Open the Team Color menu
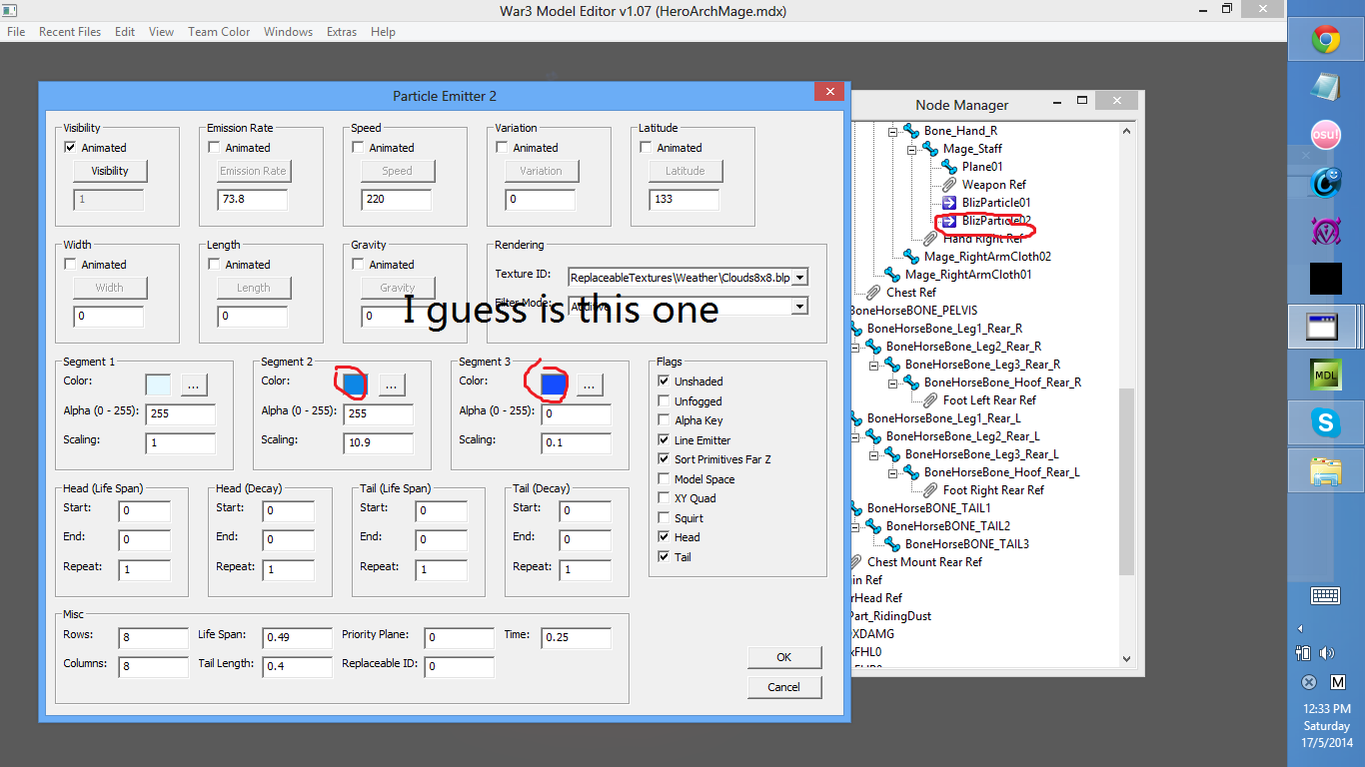Viewport: 1365px width, 767px height. [x=219, y=32]
